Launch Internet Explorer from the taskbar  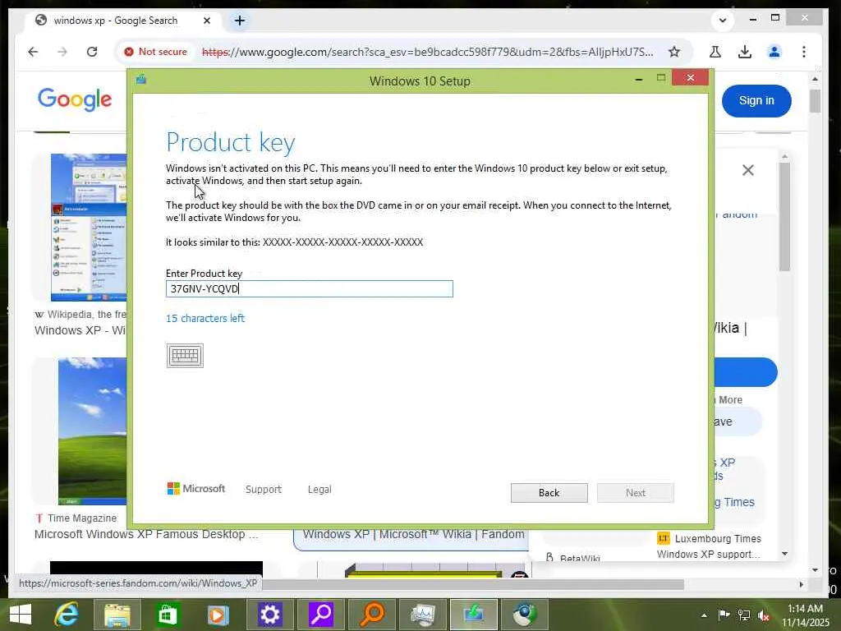pos(67,615)
